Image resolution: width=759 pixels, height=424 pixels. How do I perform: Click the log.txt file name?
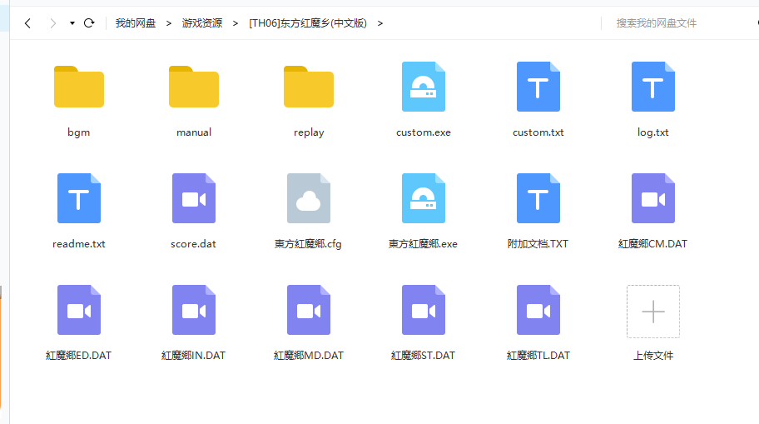pyautogui.click(x=653, y=132)
